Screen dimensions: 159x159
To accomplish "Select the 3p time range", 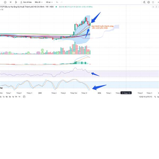I will click(10, 97).
